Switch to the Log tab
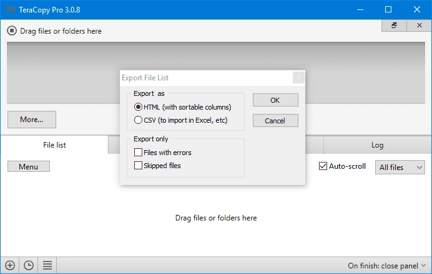This screenshot has width=432, height=274. [x=378, y=145]
